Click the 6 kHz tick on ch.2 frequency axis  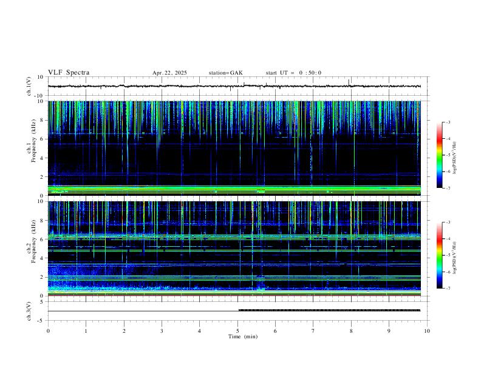click(x=42, y=239)
